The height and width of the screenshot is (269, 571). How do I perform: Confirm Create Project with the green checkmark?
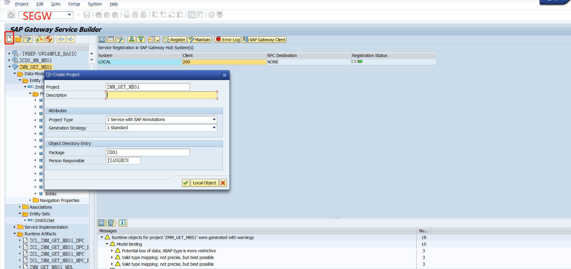[x=186, y=183]
